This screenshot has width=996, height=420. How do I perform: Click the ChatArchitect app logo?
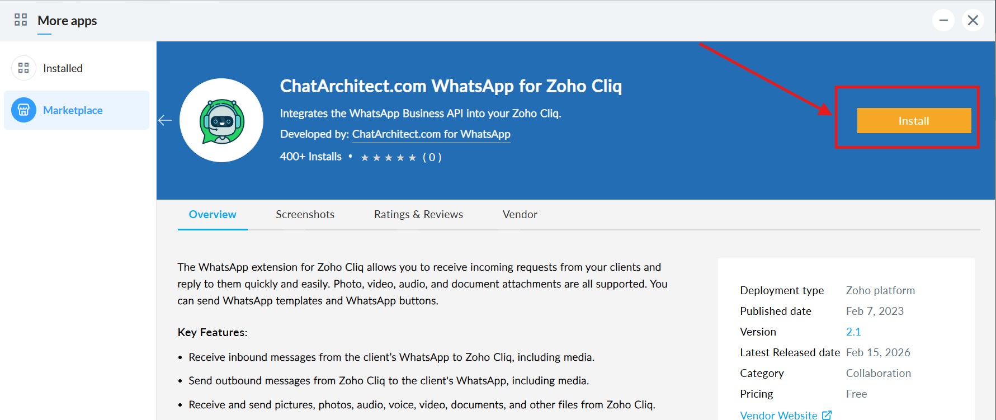221,120
